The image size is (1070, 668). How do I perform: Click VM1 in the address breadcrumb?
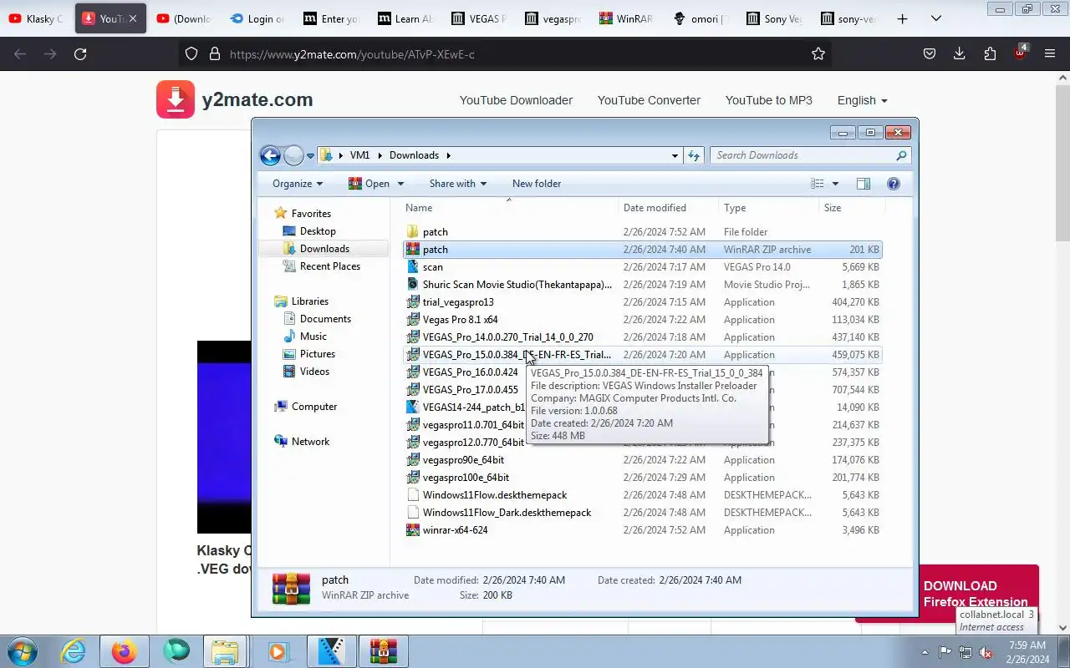[x=359, y=155]
